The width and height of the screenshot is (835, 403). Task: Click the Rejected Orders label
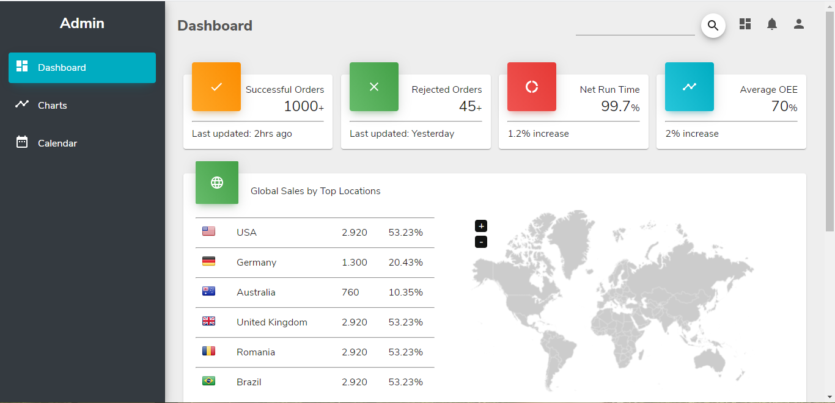447,90
